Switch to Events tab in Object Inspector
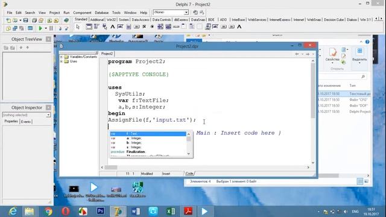The image size is (386, 217). coord(26,122)
